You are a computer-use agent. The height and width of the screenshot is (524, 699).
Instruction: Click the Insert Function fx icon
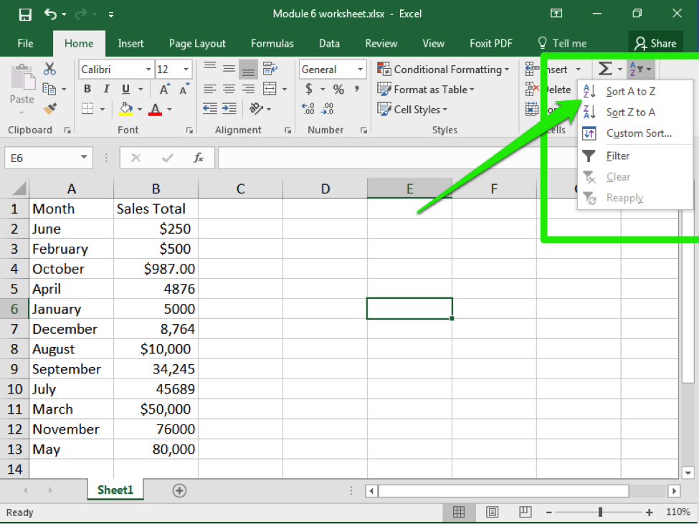click(x=199, y=158)
